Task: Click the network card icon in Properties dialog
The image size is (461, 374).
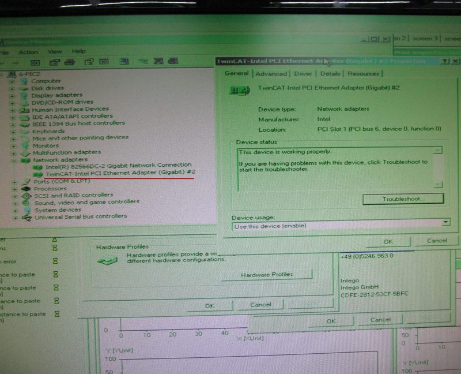Action: 239,91
